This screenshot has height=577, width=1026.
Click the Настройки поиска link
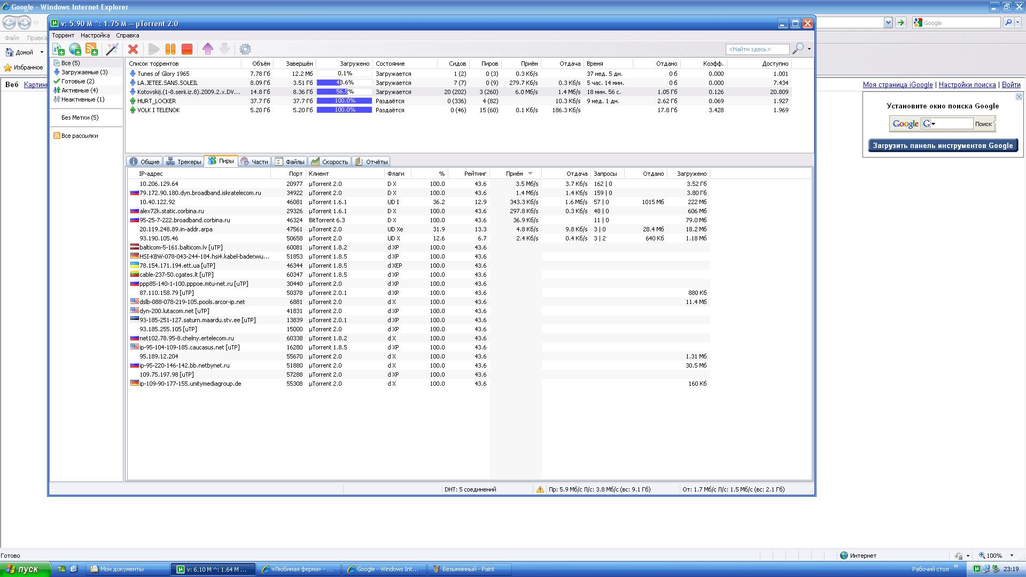click(967, 85)
